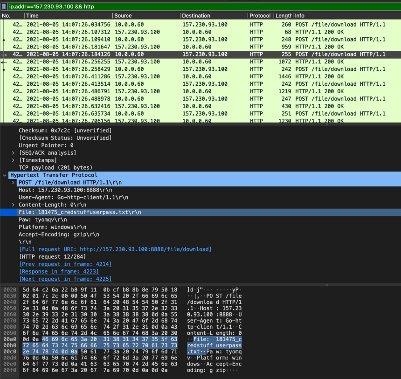
Task: Select the POST packet timed 14:07:26.413514
Action: point(200,84)
